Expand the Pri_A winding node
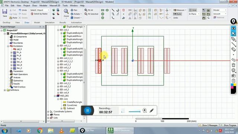Viewport: 238px width, 134px height. [x=12, y=52]
